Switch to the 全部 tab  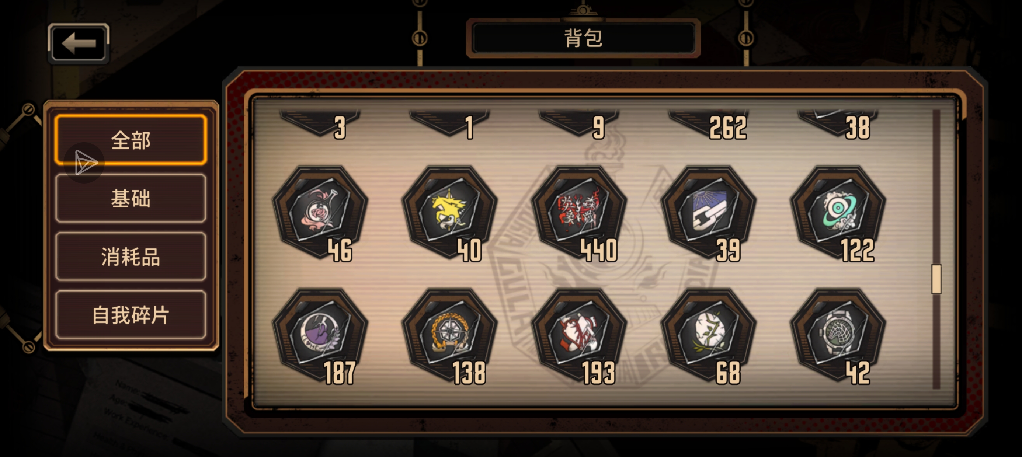(131, 140)
